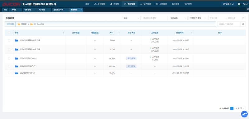Open 直播管理 in top navigation
The width and height of the screenshot is (249, 119).
[176, 4]
